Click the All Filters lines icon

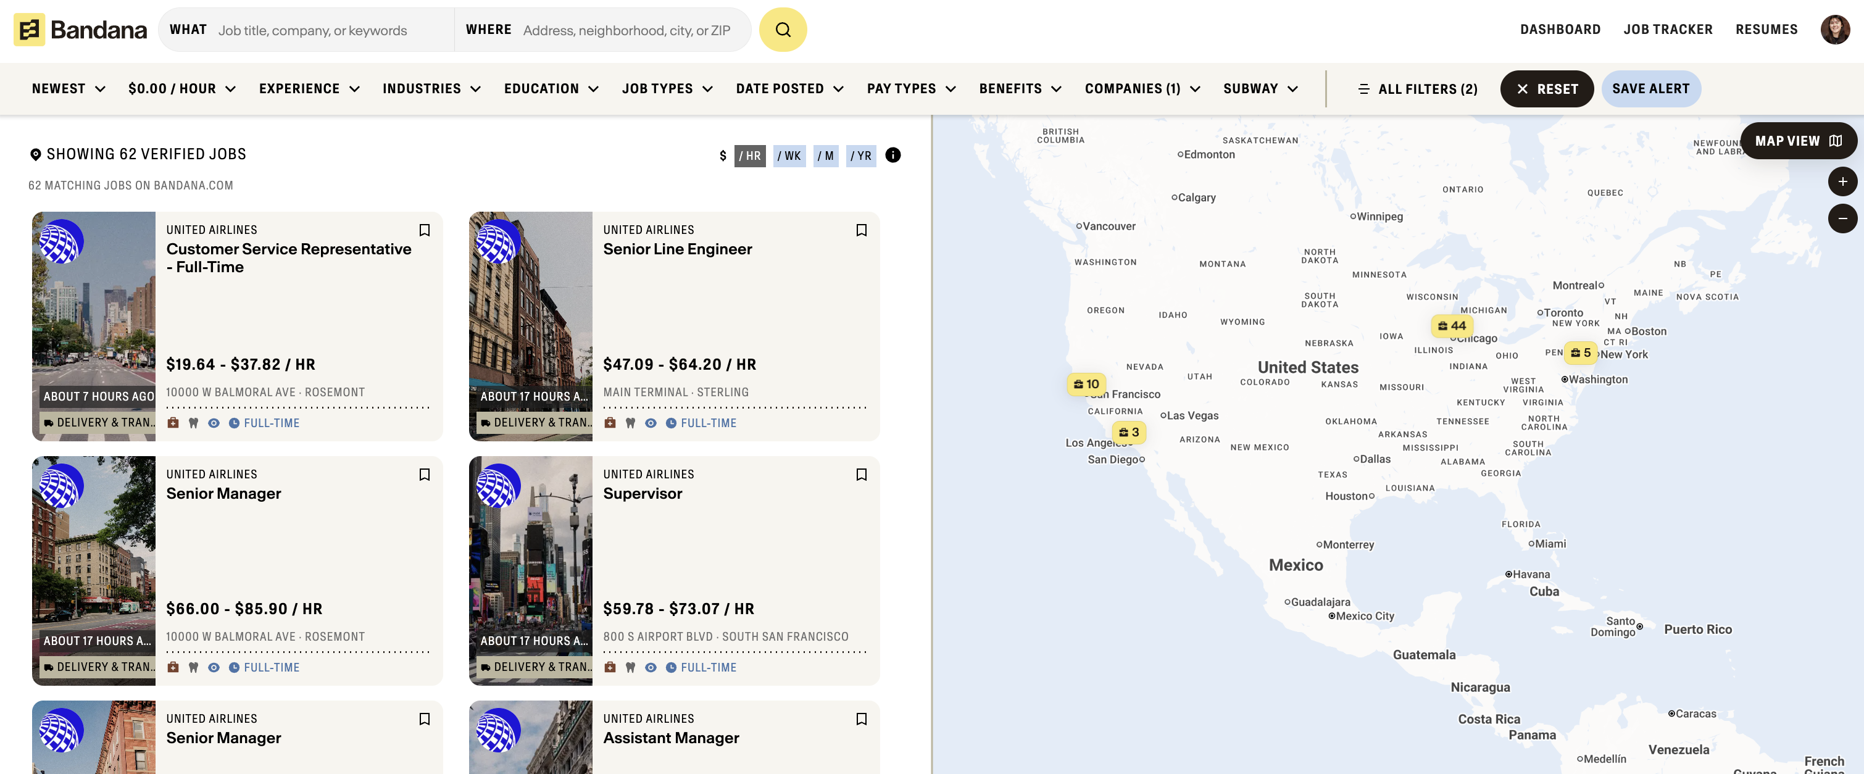1363,89
